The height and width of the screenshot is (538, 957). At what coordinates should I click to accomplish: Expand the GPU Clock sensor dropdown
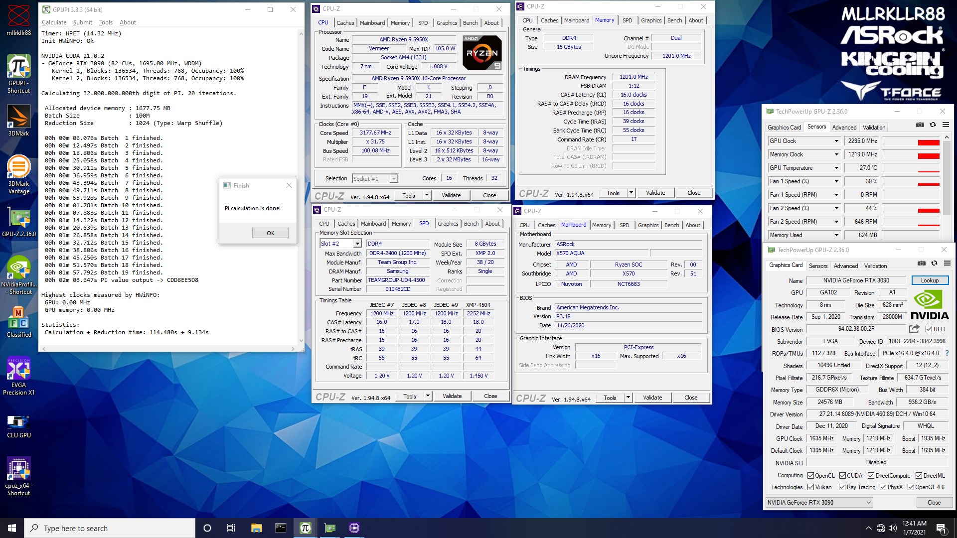click(x=836, y=141)
